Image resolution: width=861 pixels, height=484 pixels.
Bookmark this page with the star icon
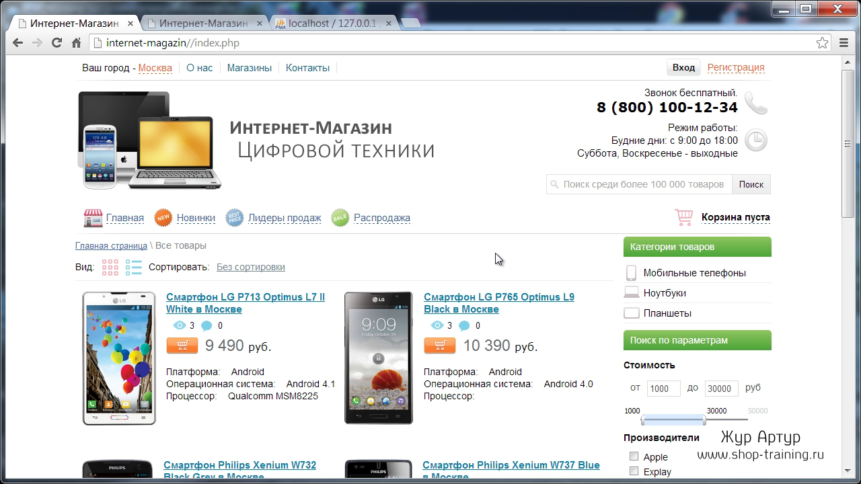822,43
